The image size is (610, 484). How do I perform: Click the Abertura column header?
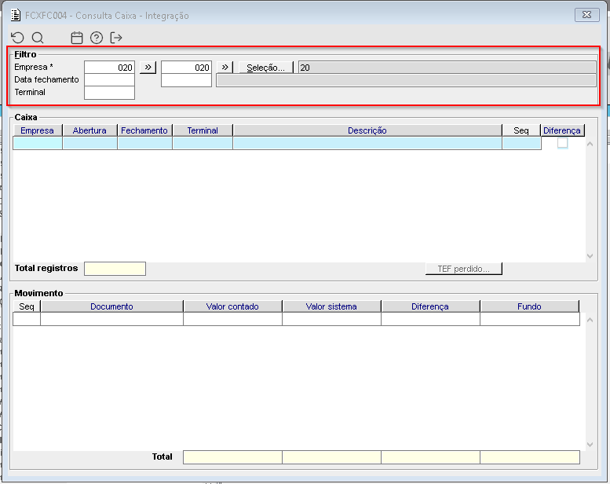(89, 130)
